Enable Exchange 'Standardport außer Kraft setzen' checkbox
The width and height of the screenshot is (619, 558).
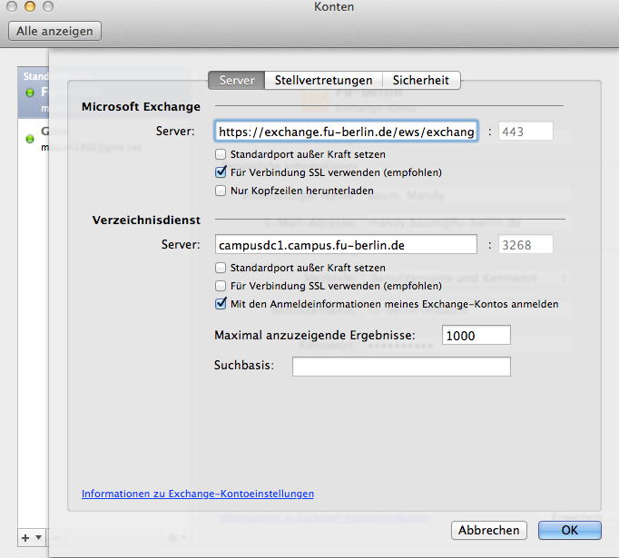(220, 153)
